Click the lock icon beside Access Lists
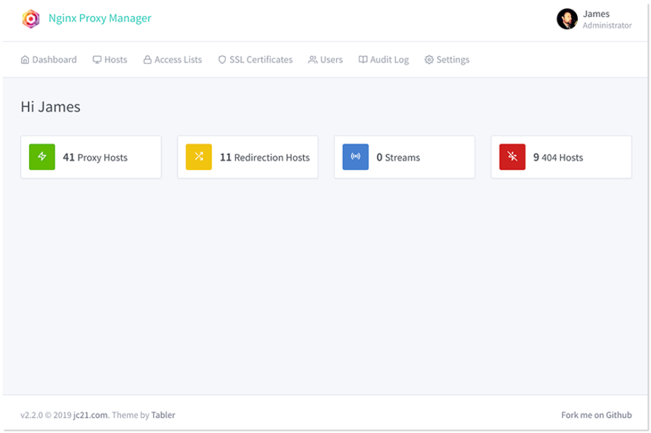 click(x=147, y=60)
